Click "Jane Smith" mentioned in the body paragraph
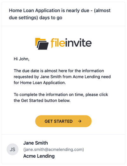Screen dimensions: 127x166 pos(51,76)
